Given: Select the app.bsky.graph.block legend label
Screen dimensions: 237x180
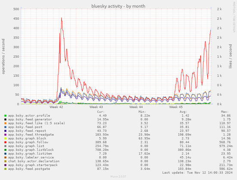Looking at the screenshot, I should 27,139.
